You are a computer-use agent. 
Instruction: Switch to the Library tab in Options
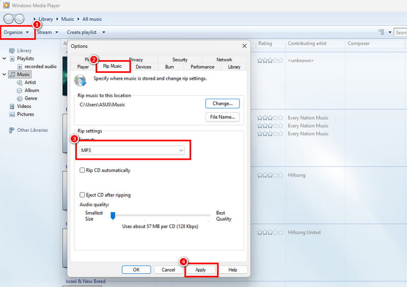(x=234, y=67)
